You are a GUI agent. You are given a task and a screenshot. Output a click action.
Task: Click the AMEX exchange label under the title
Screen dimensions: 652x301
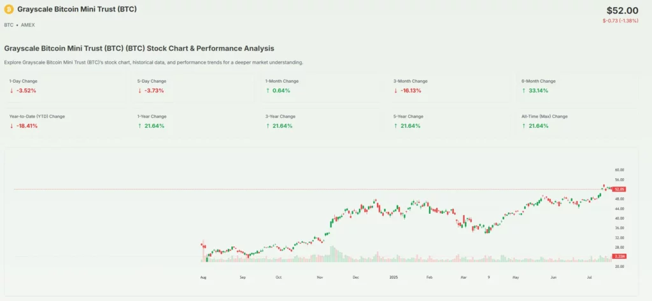pos(29,25)
